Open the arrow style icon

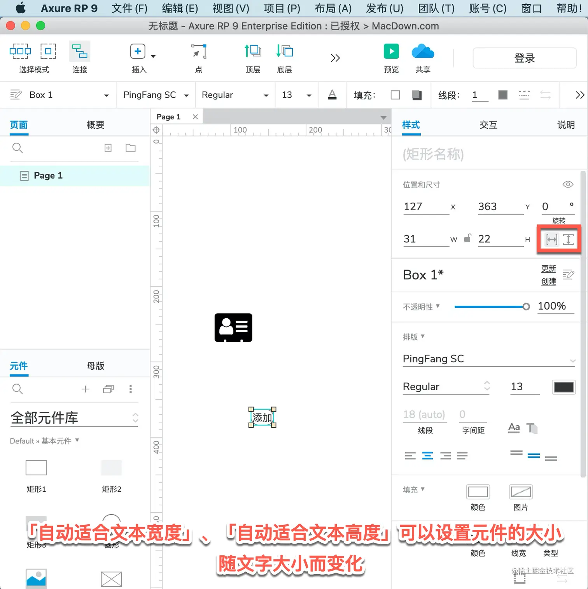[x=545, y=95]
